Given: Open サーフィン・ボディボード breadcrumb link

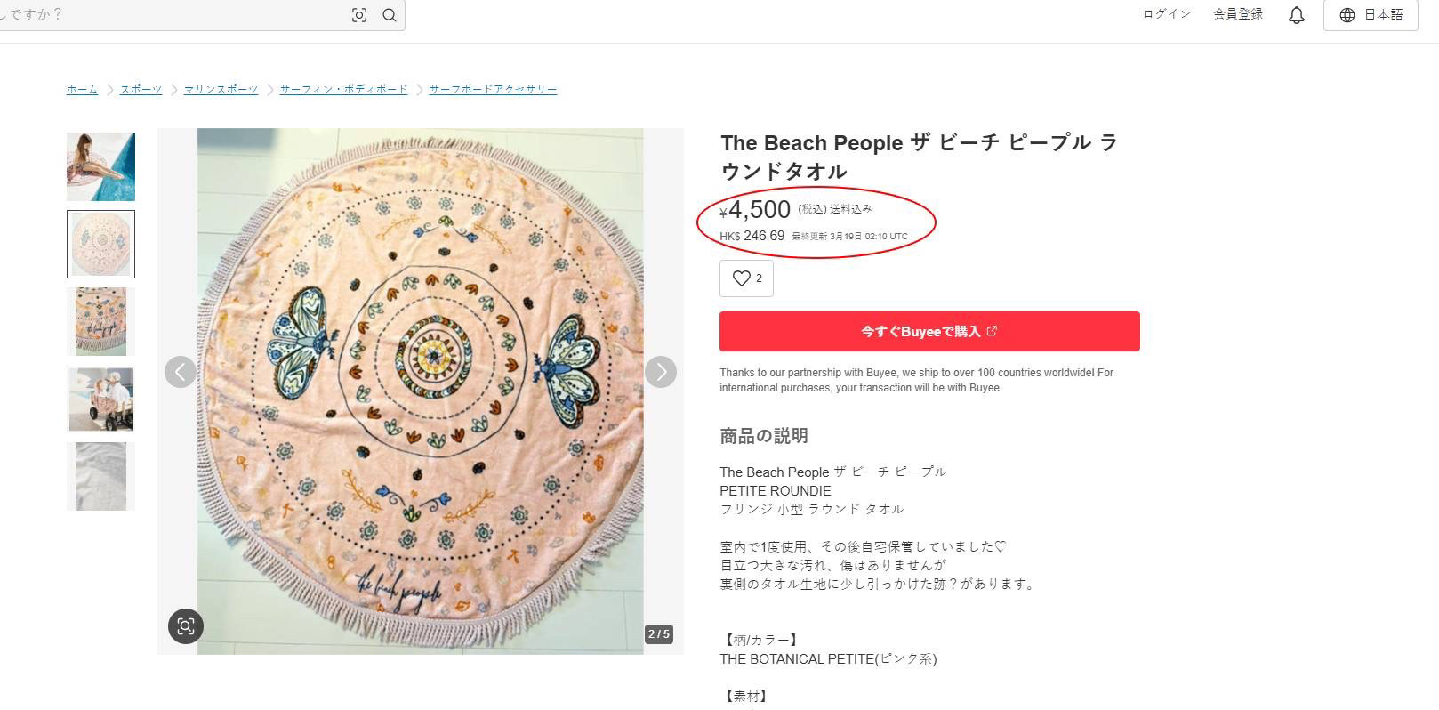Looking at the screenshot, I should 343,90.
